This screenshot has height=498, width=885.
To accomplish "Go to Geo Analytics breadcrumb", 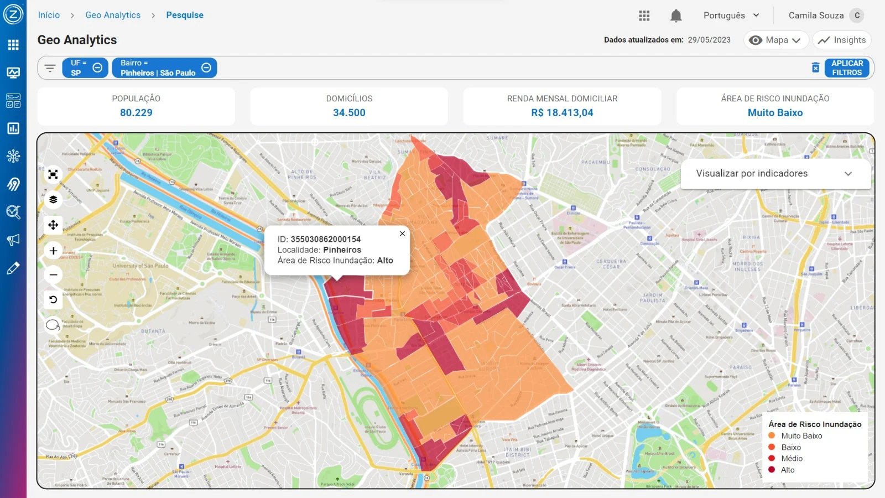I will click(x=113, y=15).
